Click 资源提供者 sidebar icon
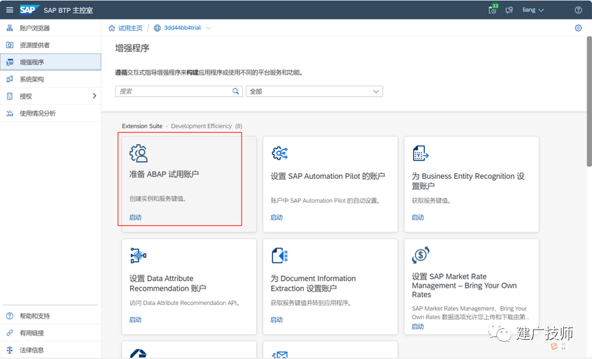 10,45
